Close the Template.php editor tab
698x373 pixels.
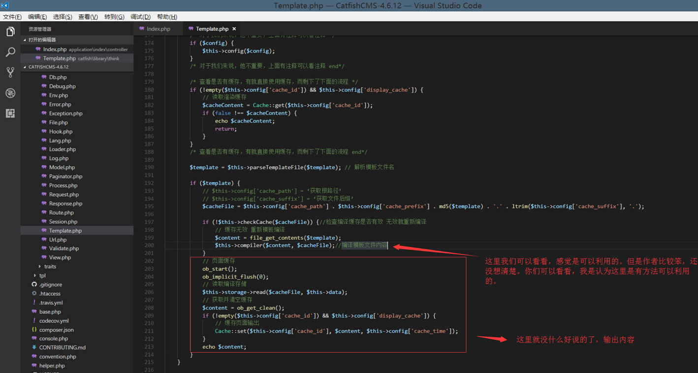tap(234, 29)
